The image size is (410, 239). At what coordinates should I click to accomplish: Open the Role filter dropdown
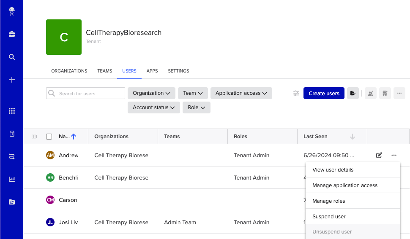coord(196,107)
